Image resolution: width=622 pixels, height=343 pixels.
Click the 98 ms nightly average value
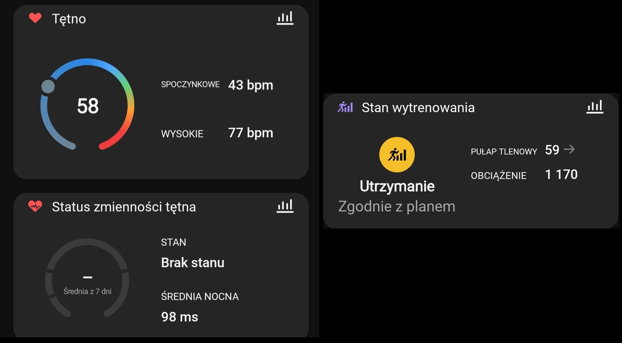pyautogui.click(x=180, y=317)
